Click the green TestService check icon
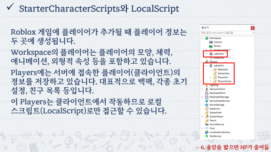Viewport: 271px width, 152px height. 207,136
